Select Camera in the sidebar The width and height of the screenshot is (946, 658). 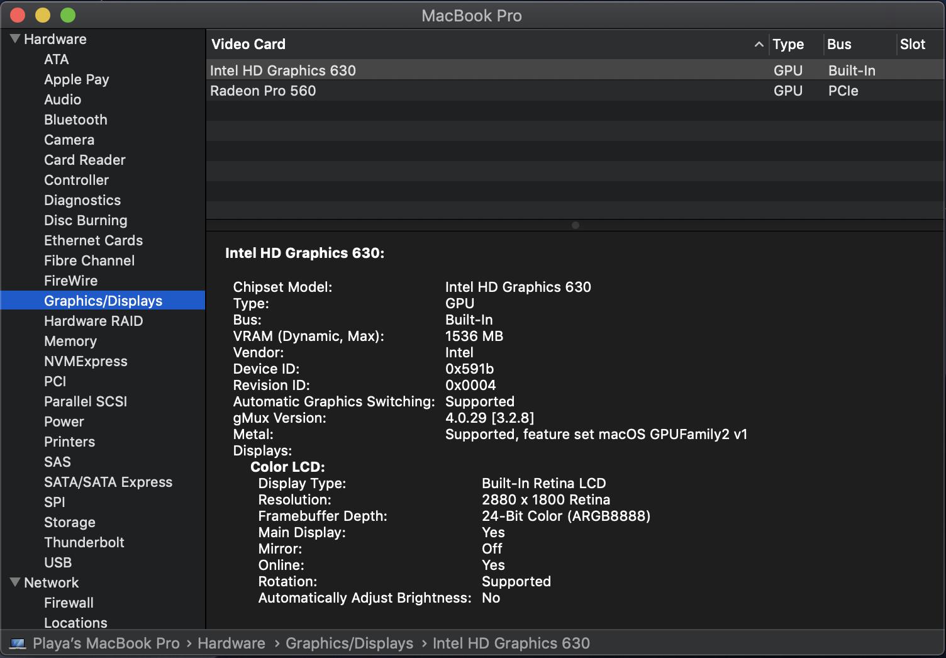pyautogui.click(x=69, y=140)
